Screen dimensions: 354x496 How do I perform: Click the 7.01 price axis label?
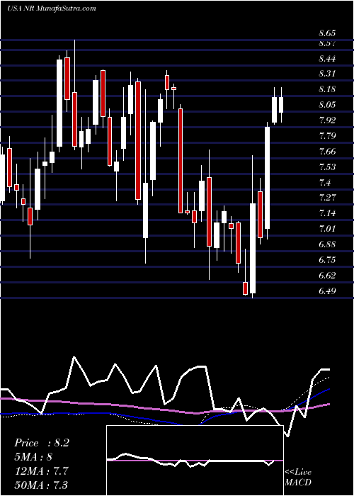click(x=327, y=228)
